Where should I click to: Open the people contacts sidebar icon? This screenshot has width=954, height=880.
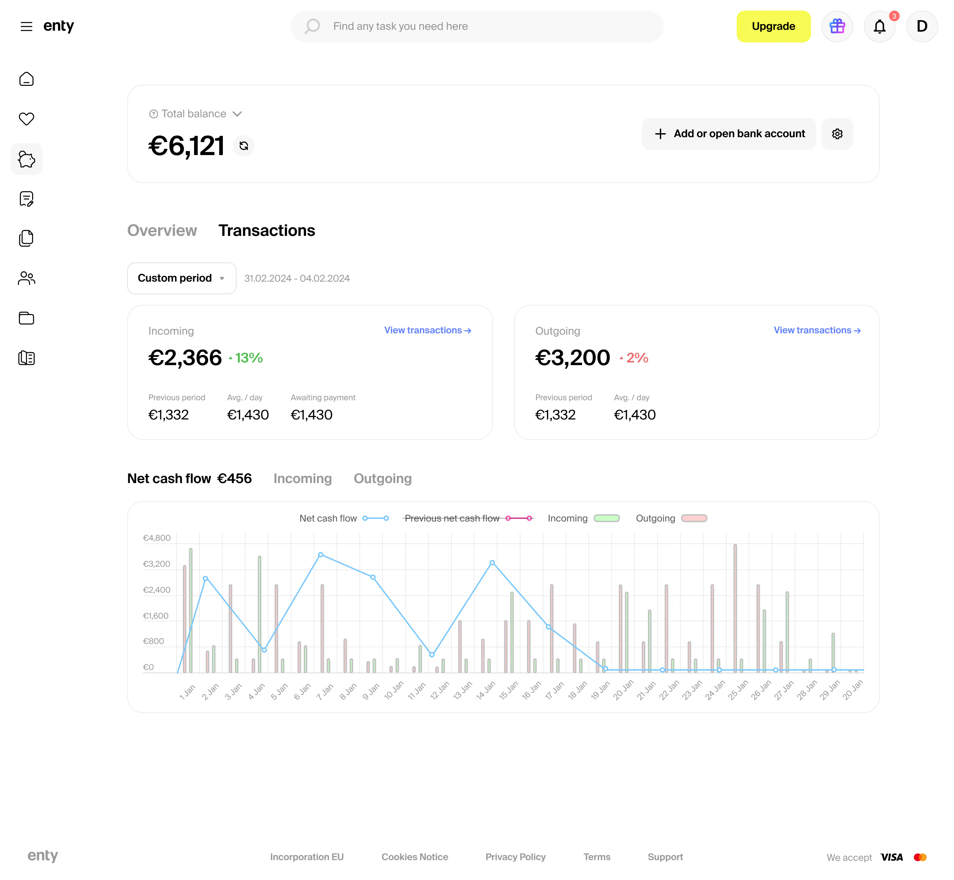coord(26,278)
